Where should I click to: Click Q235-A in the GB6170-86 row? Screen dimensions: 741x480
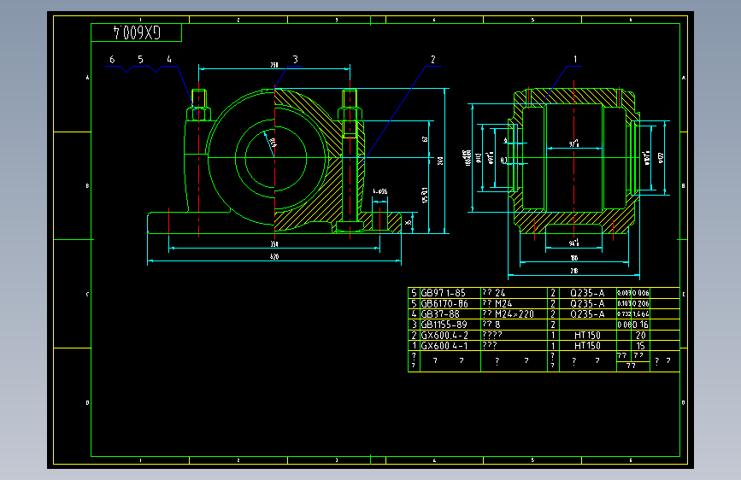[587, 303]
